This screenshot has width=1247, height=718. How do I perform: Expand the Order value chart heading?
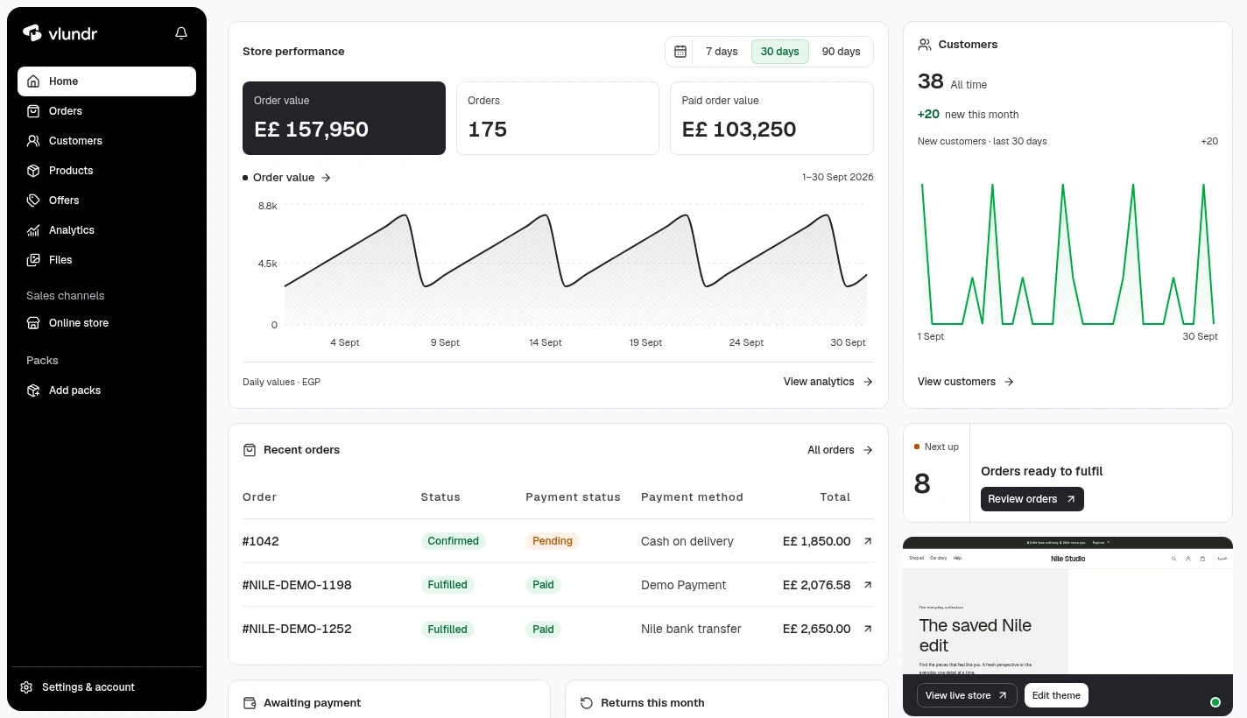287,178
